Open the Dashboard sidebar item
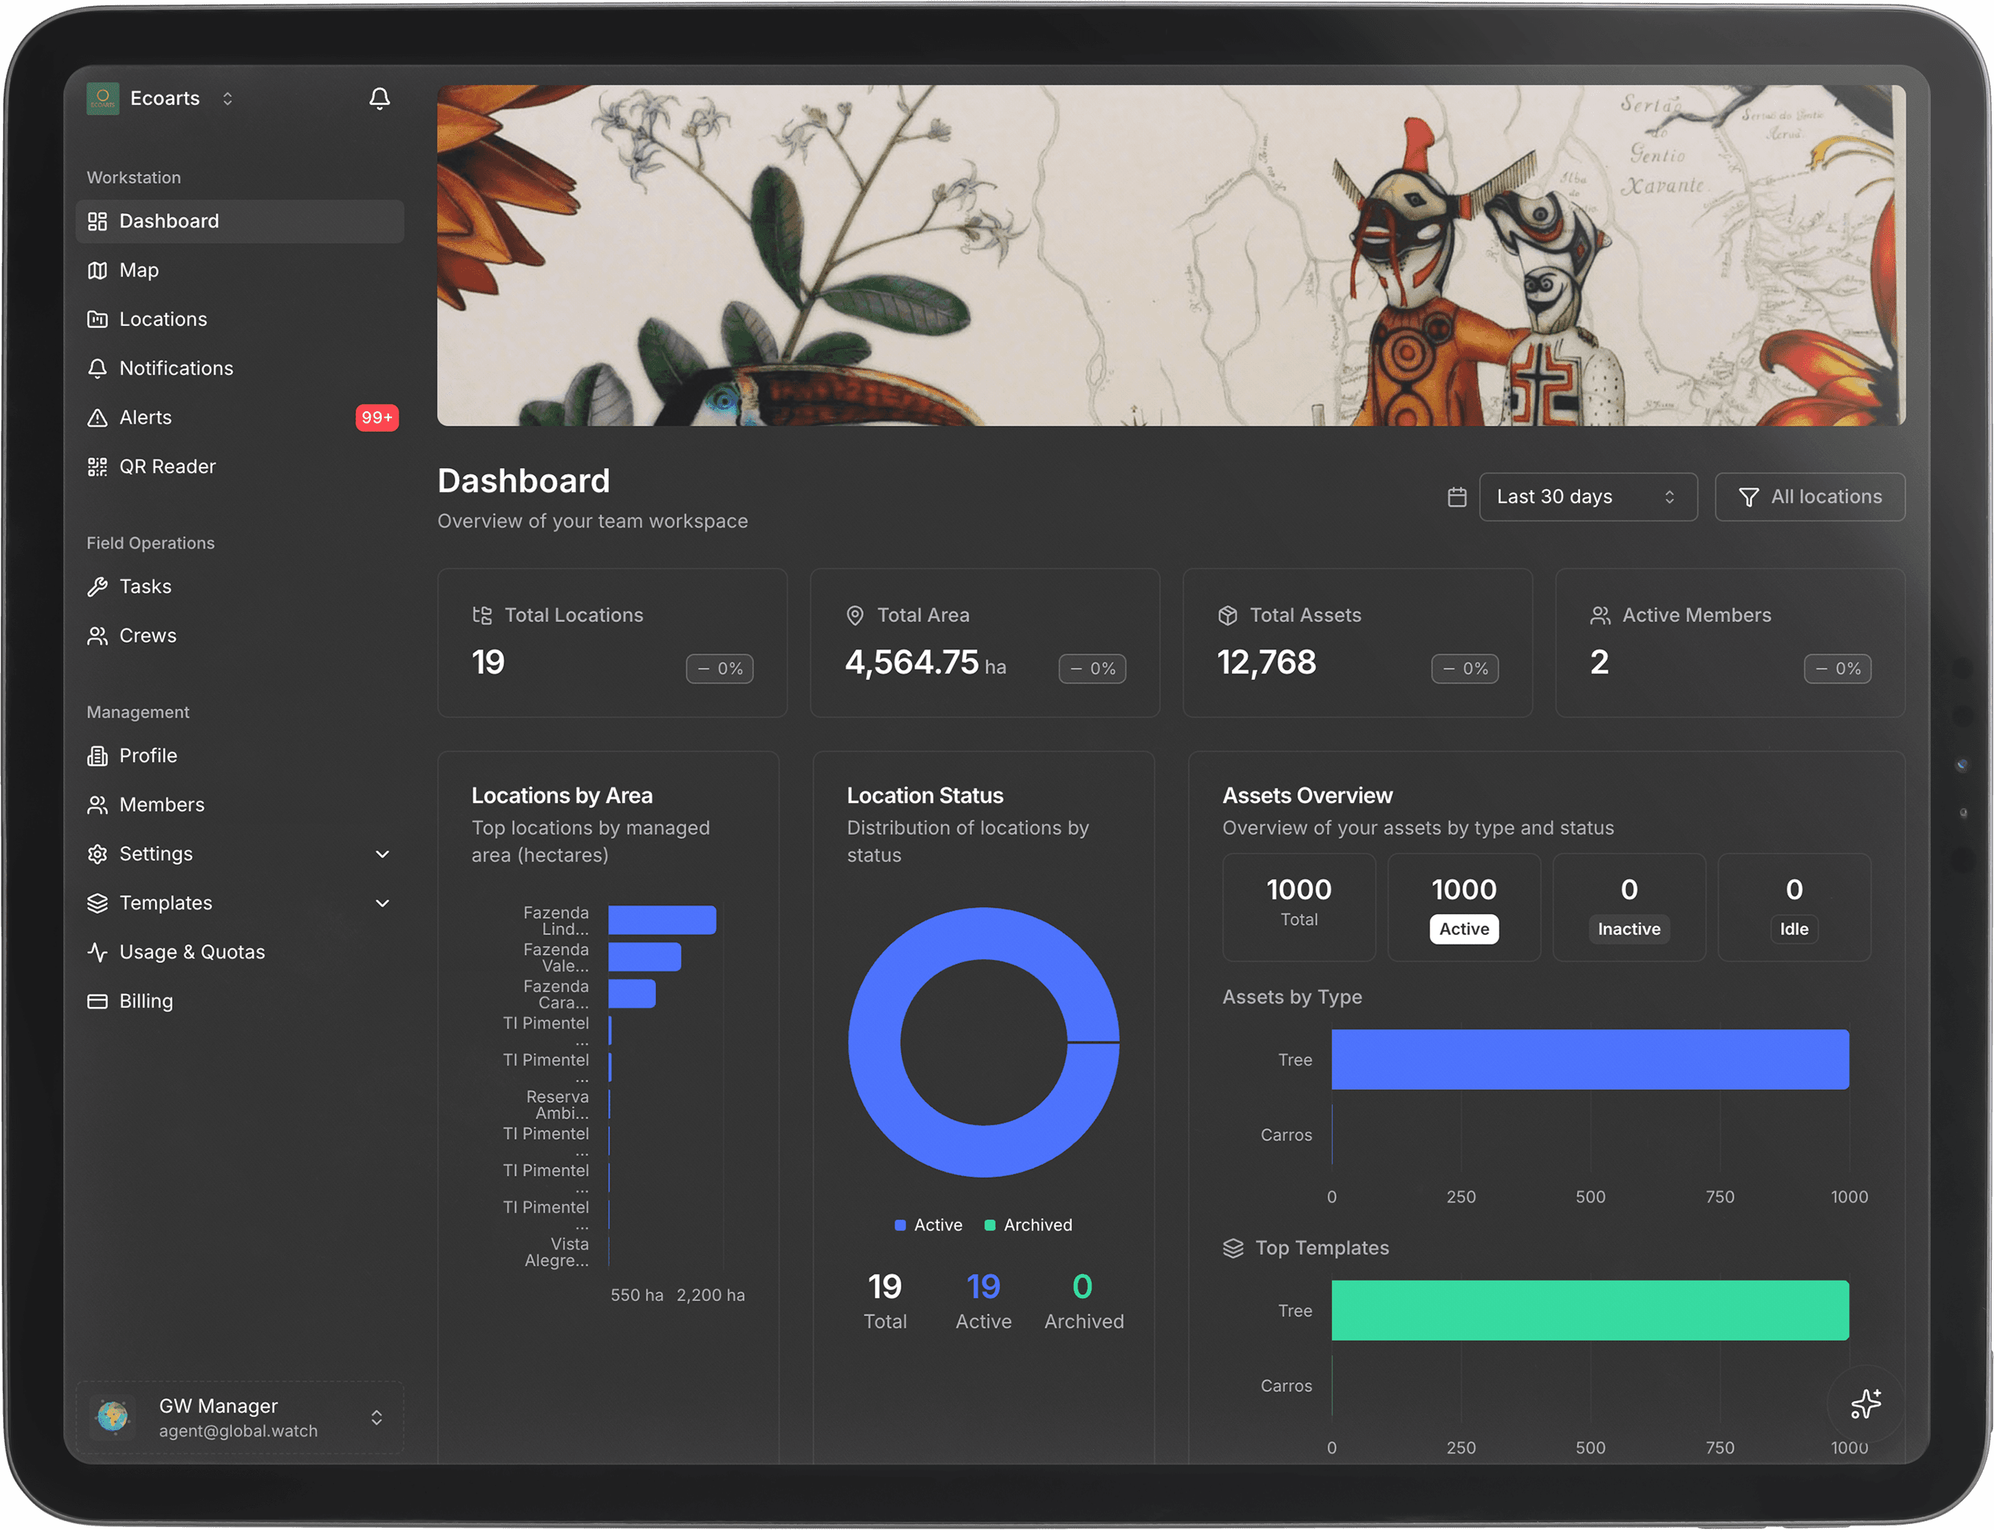This screenshot has height=1530, width=1994. click(240, 221)
